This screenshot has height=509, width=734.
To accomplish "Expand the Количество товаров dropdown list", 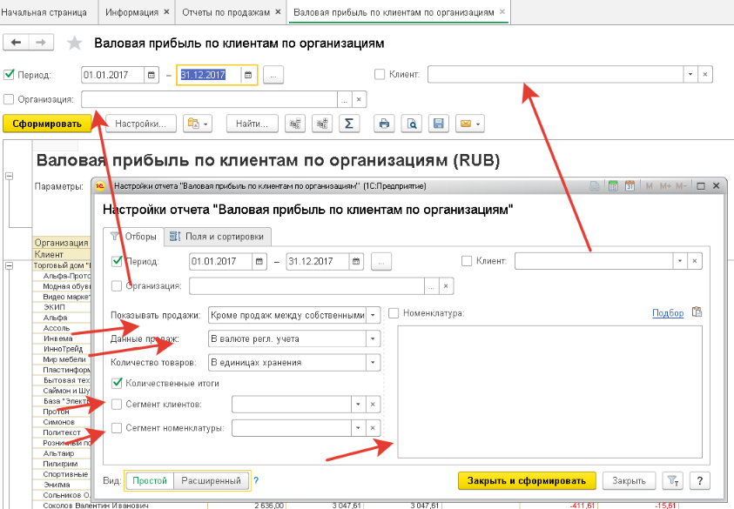I will 374,362.
